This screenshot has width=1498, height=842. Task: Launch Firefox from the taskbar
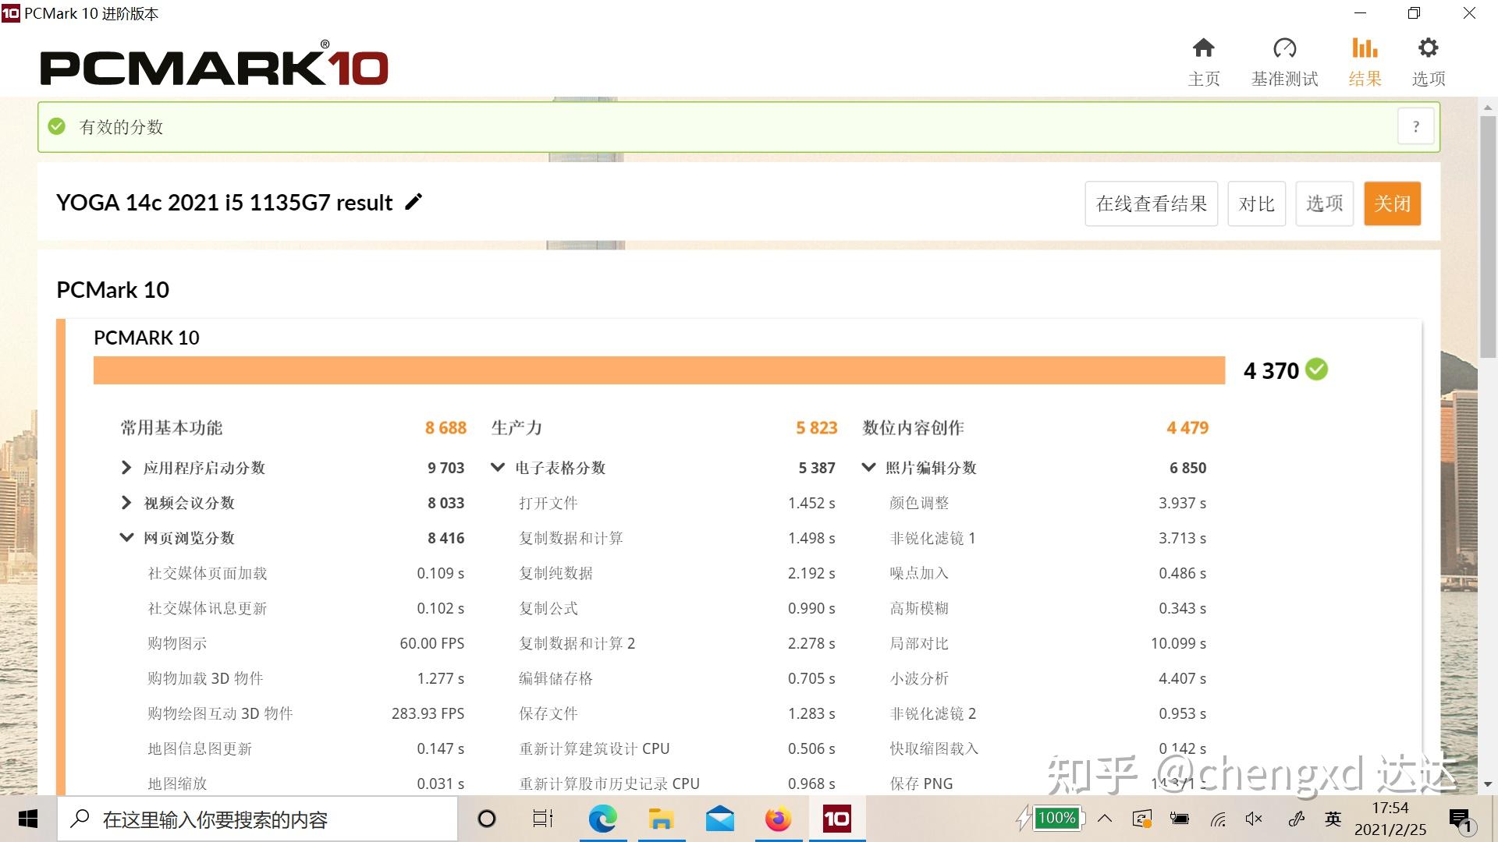tap(778, 819)
